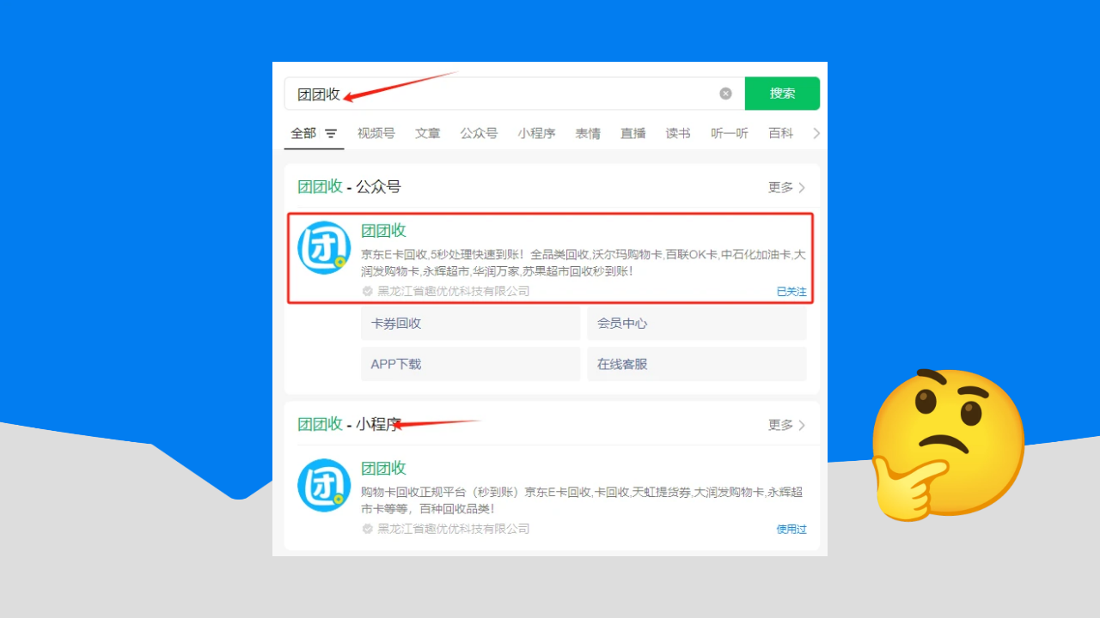The width and height of the screenshot is (1100, 618).
Task: Click the description starting 购物卡回收正规平台
Action: (x=582, y=500)
